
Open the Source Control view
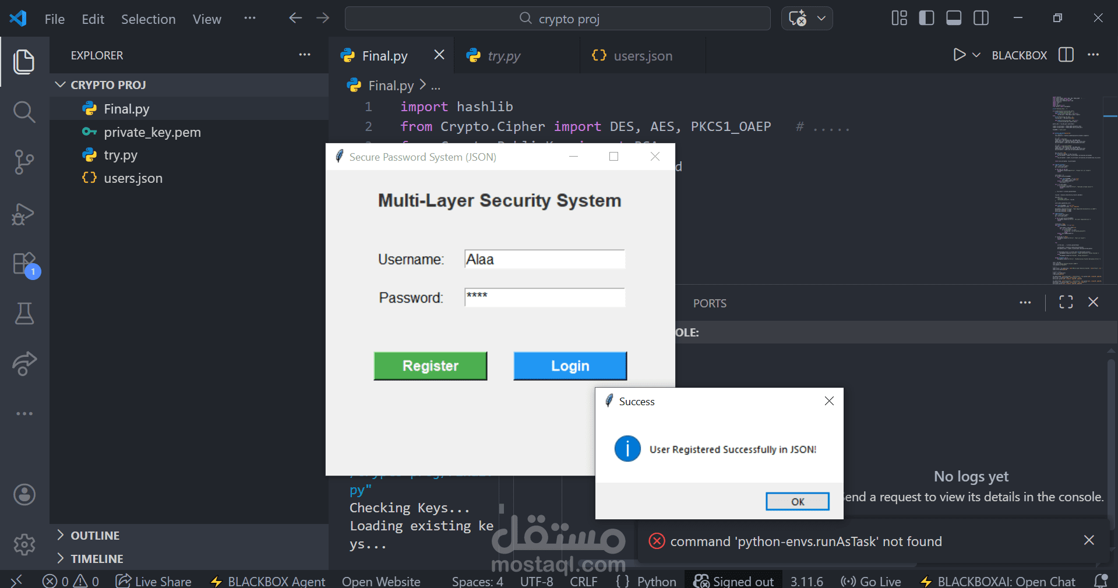click(x=24, y=162)
